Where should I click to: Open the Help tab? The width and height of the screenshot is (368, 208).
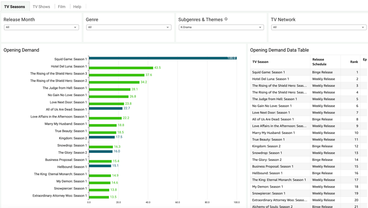coord(77,7)
